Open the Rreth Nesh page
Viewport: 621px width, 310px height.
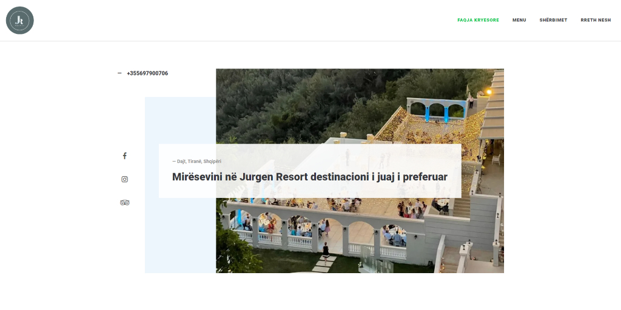tap(596, 20)
